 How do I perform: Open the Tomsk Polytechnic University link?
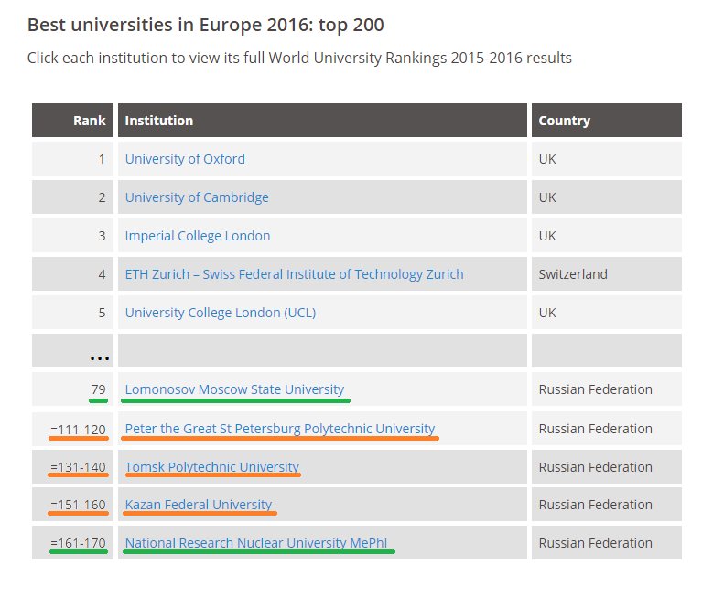[212, 467]
